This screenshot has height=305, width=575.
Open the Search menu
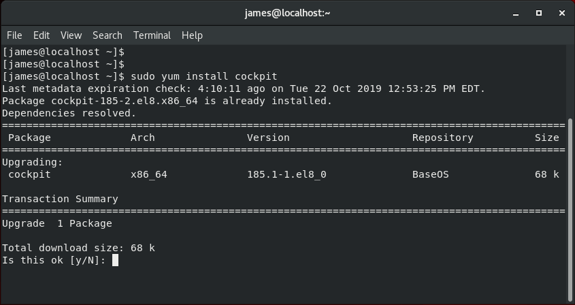[x=108, y=35]
